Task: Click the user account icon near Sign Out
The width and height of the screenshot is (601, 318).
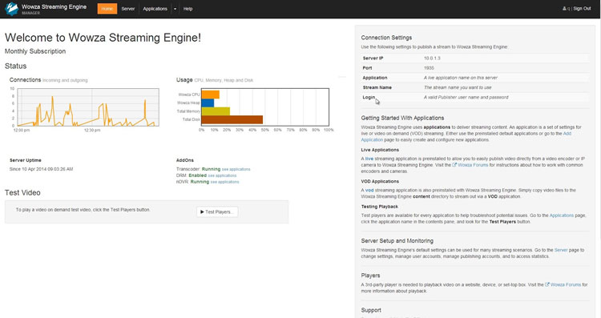Action: (564, 9)
